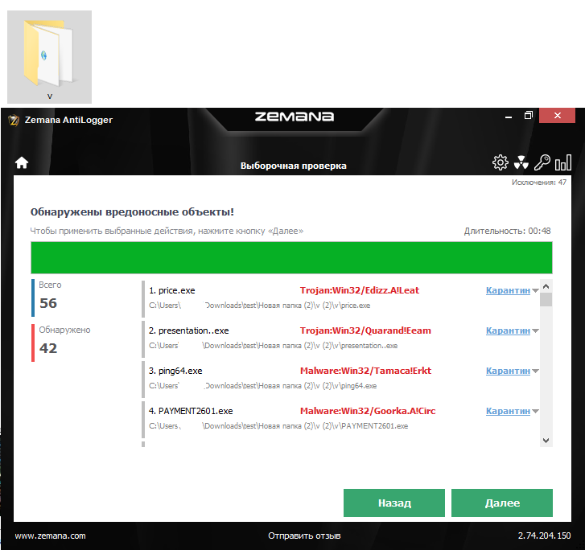
Task: Select the 'v' folder on desktop
Action: (x=50, y=57)
